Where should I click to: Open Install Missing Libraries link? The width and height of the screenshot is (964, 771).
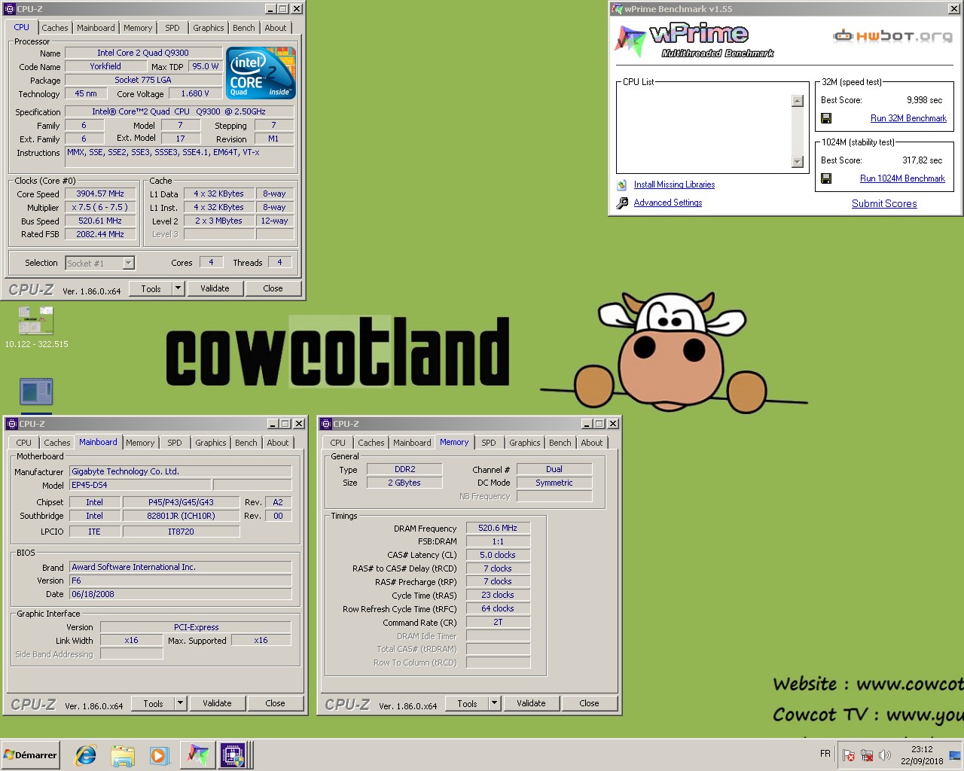point(674,184)
